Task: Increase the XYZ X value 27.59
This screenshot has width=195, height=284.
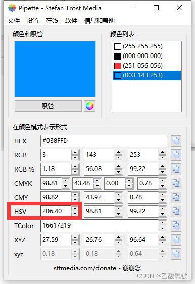Action: 75,237
